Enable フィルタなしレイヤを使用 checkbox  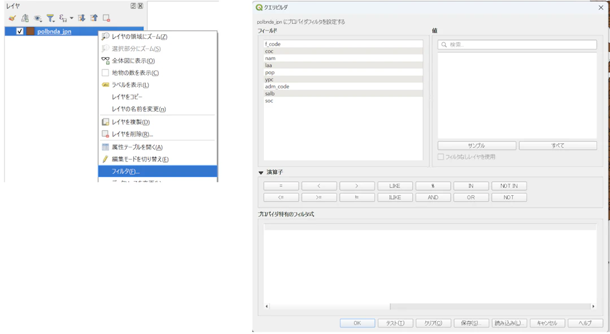pos(441,157)
